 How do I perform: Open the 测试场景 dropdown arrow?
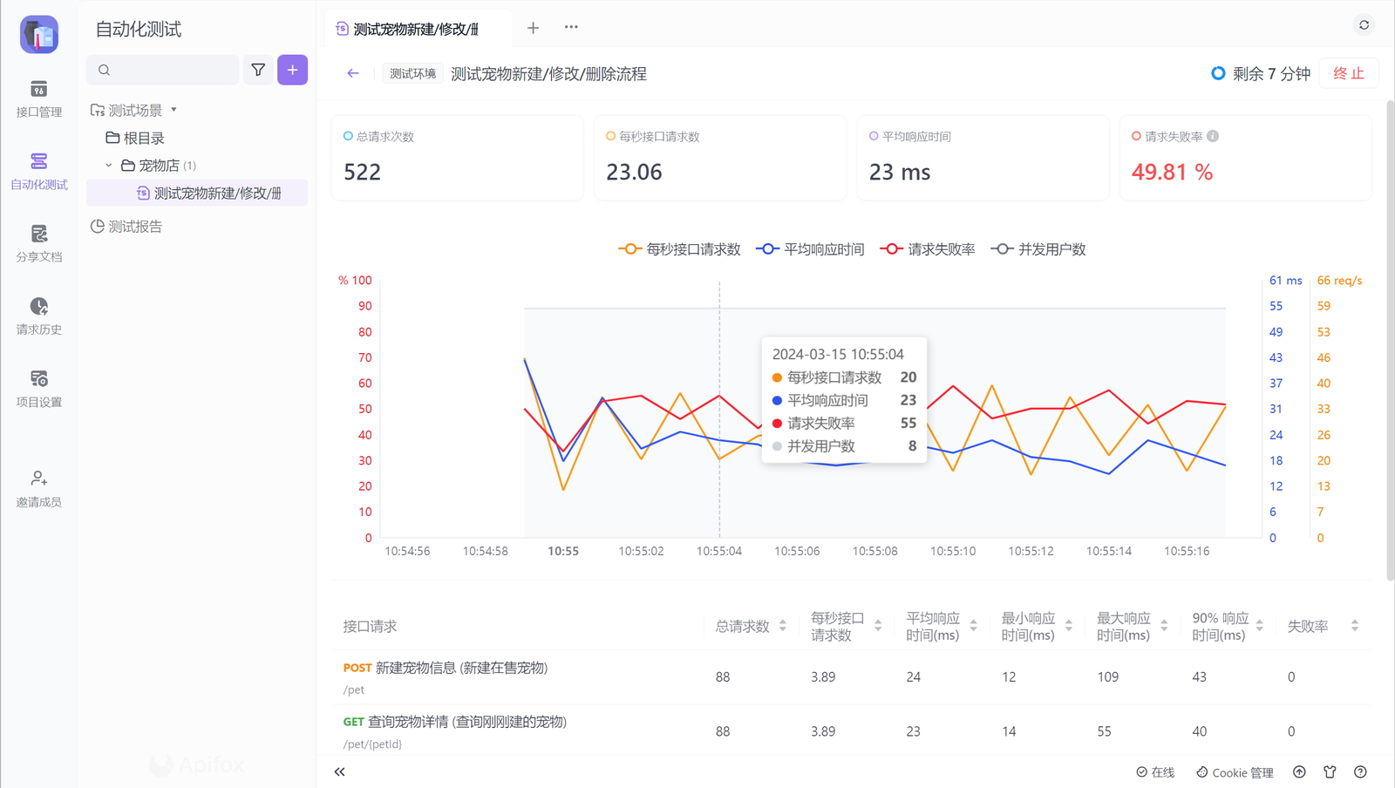coord(174,110)
